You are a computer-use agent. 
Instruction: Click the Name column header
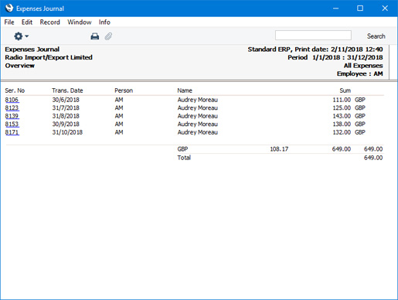coord(185,90)
